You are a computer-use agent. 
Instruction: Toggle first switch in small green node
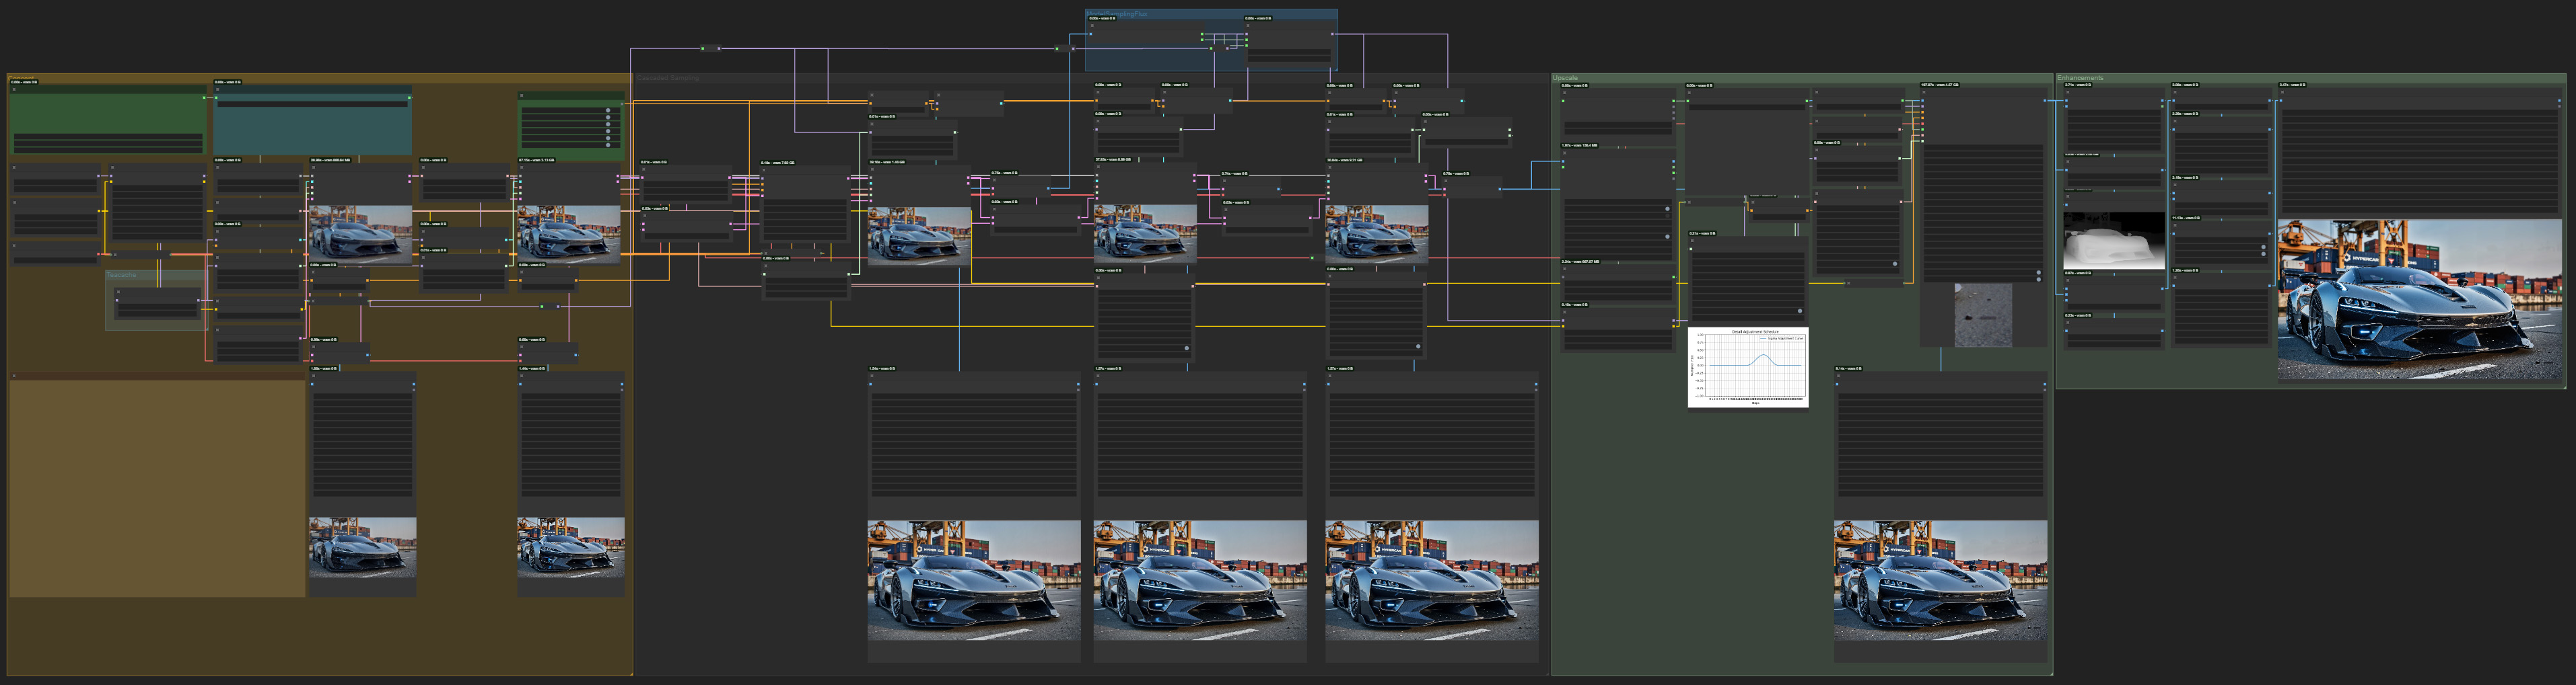pyautogui.click(x=608, y=112)
